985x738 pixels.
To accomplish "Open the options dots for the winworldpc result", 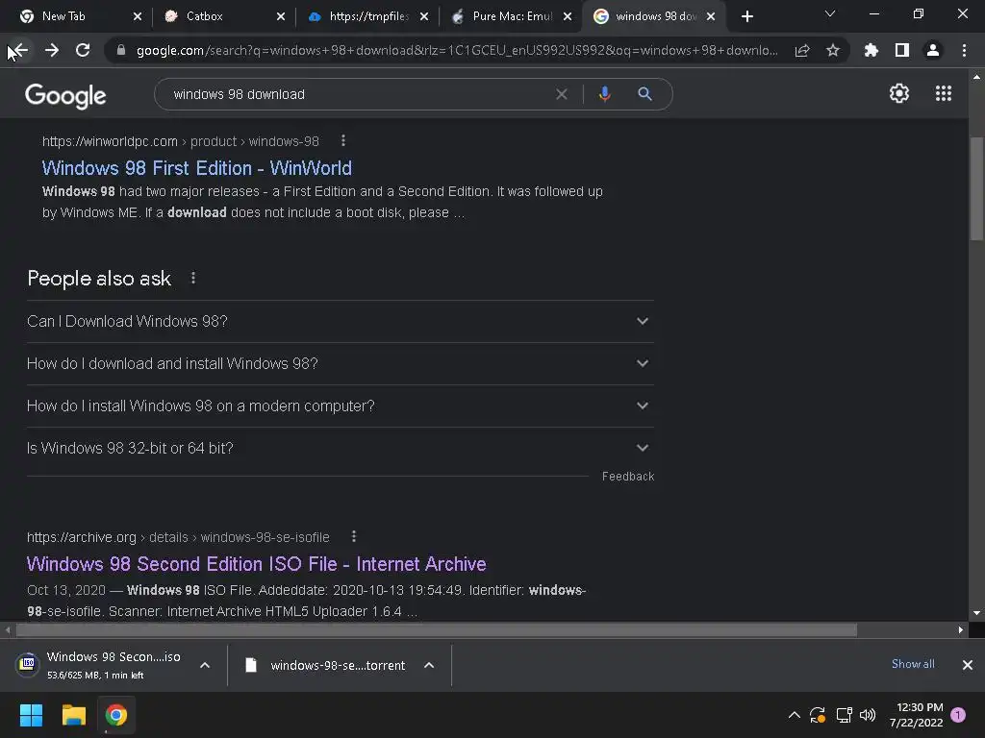I will 343,140.
